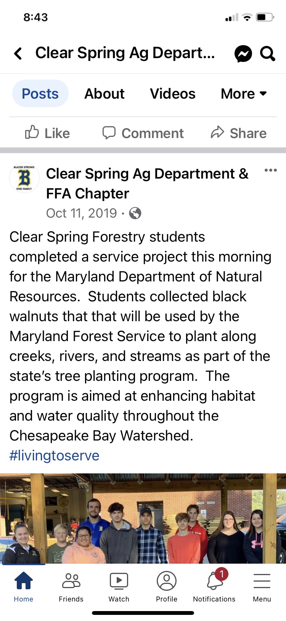
Task: Select the Posts tab
Action: (x=40, y=94)
